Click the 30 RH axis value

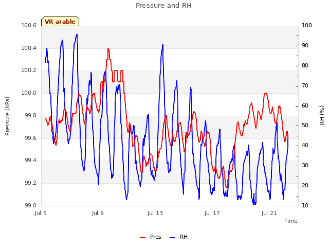point(305,166)
